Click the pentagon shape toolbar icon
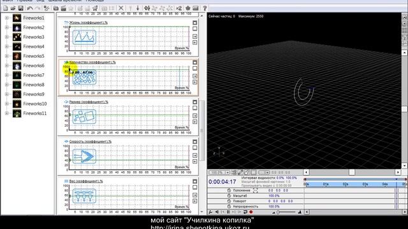 tap(188, 8)
